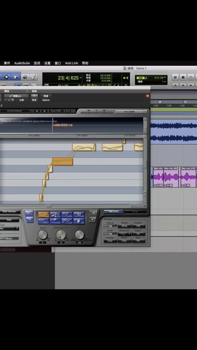Toggle the Safe button in plugin header
The height and width of the screenshot is (350, 197).
click(x=34, y=100)
